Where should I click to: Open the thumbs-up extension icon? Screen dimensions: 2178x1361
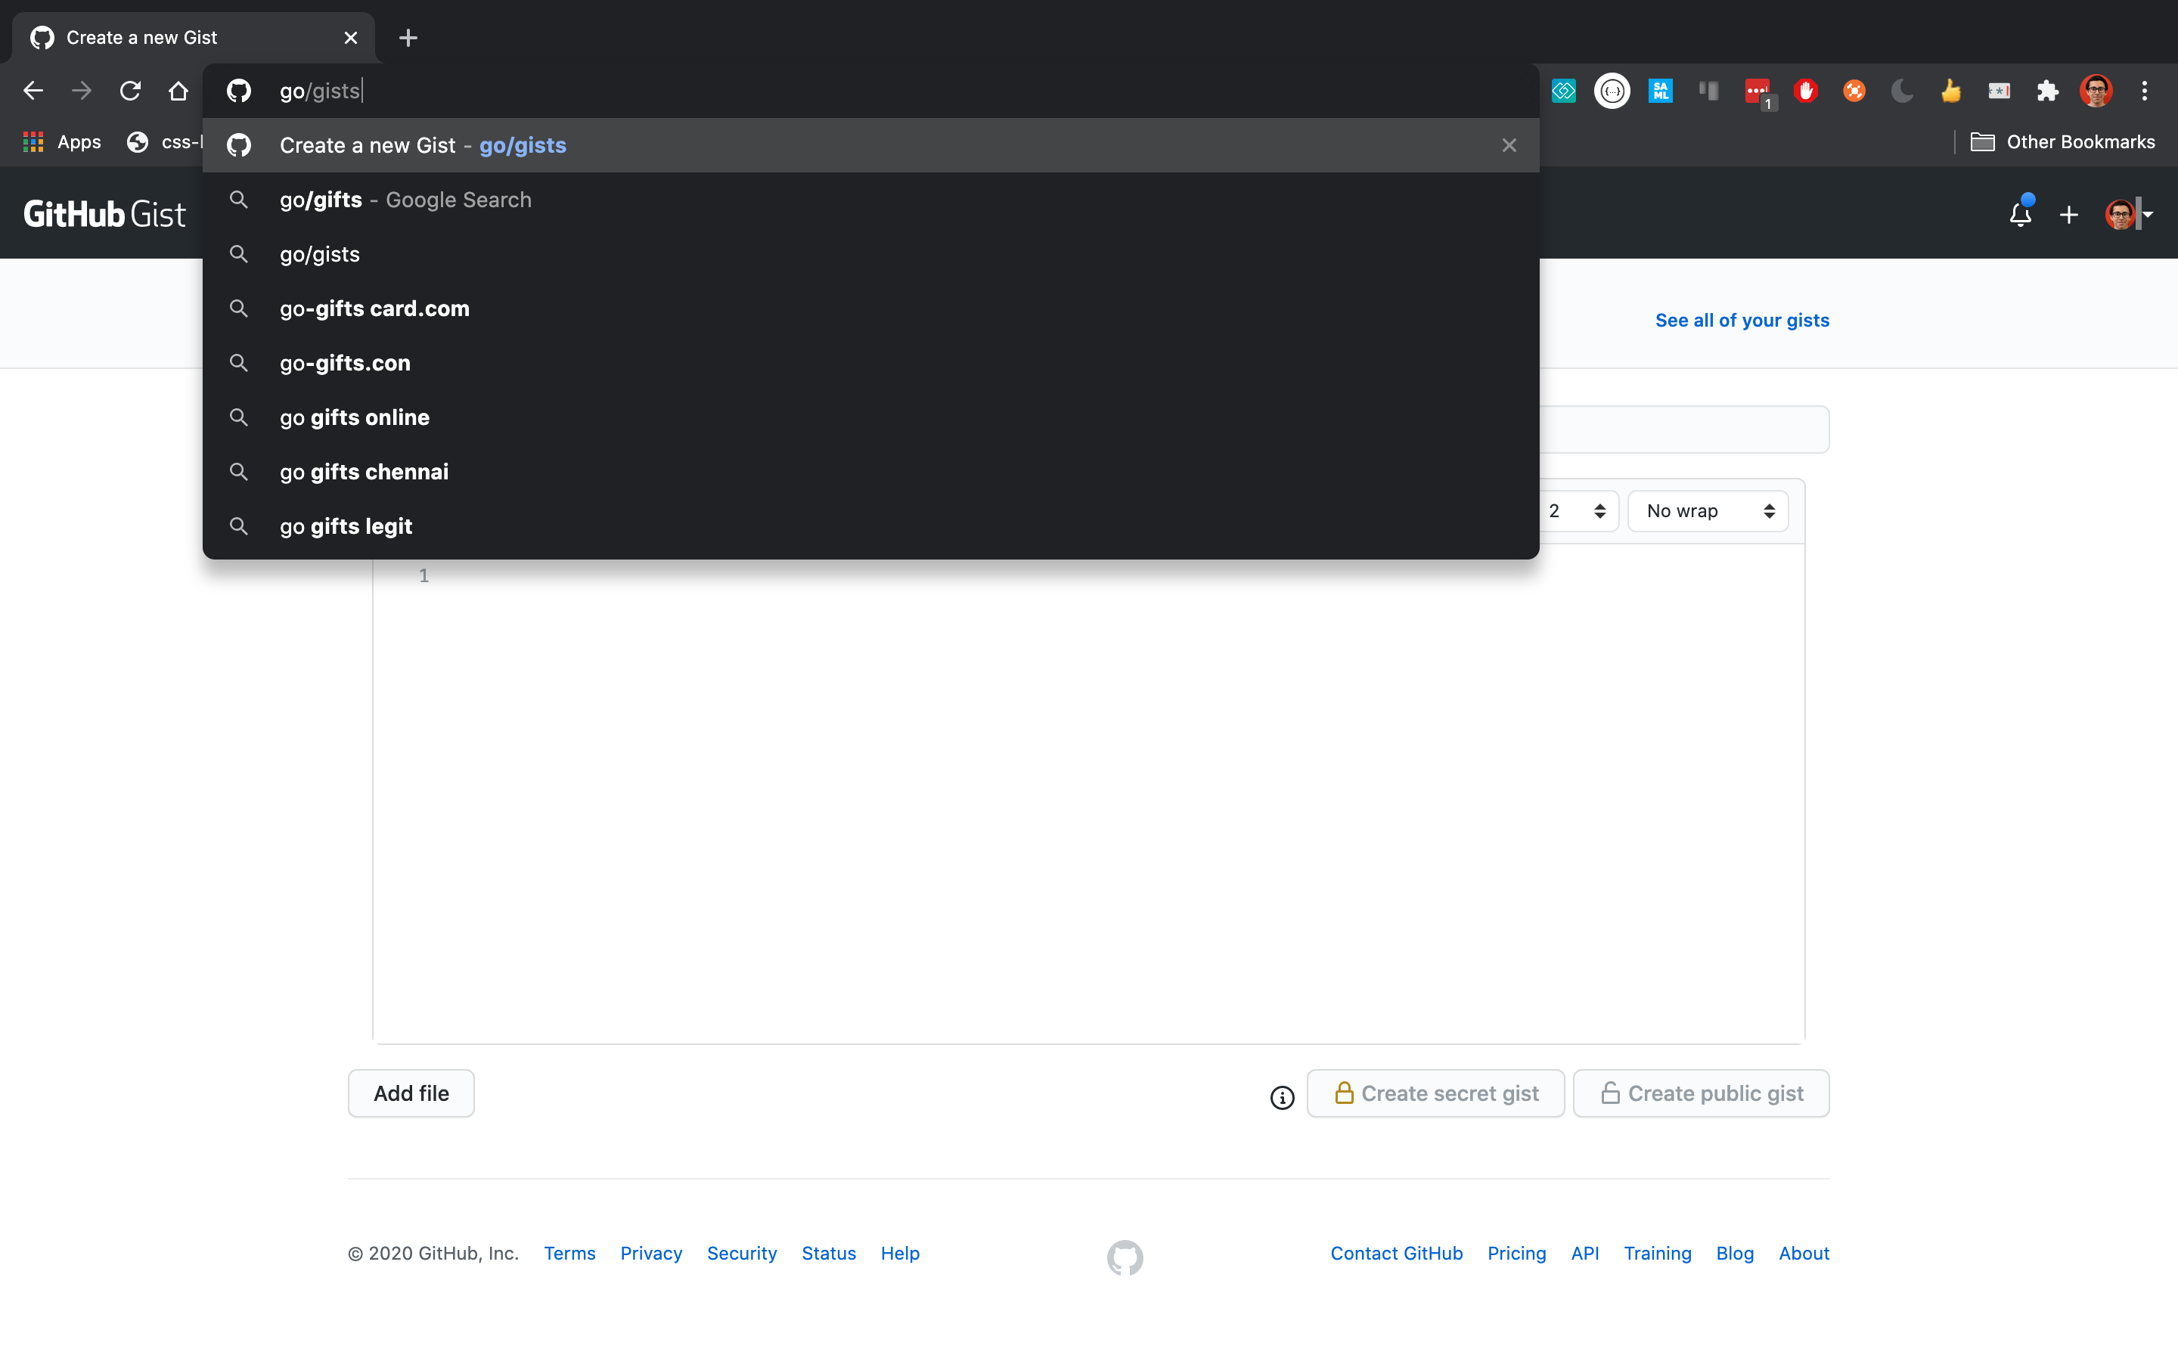(1950, 91)
